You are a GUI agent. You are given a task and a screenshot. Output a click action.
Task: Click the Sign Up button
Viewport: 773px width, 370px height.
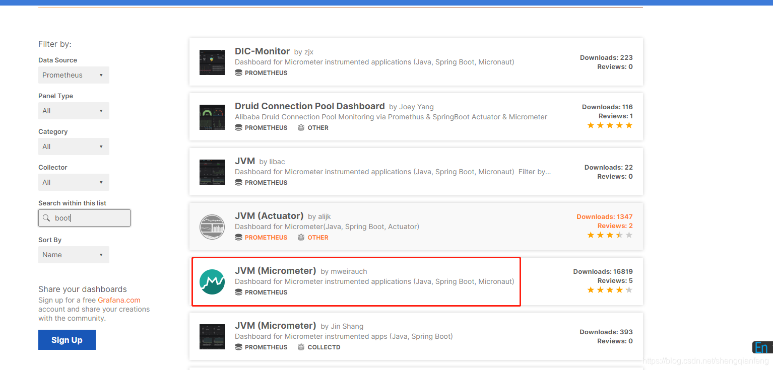tap(67, 340)
